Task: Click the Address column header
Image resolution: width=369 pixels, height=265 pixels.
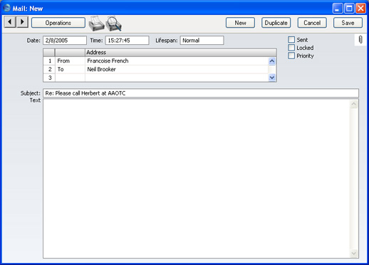Action: click(180, 53)
